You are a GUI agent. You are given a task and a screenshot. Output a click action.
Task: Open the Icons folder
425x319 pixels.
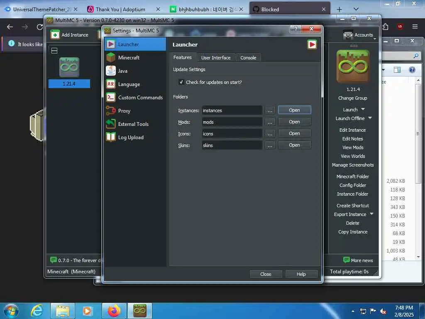[294, 133]
